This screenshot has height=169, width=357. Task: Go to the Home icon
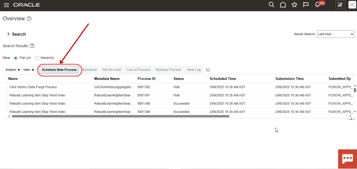tap(283, 5)
